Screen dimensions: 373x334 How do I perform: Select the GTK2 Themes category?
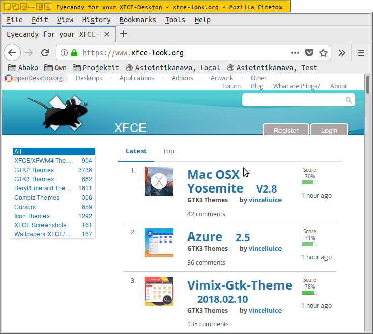(53, 170)
